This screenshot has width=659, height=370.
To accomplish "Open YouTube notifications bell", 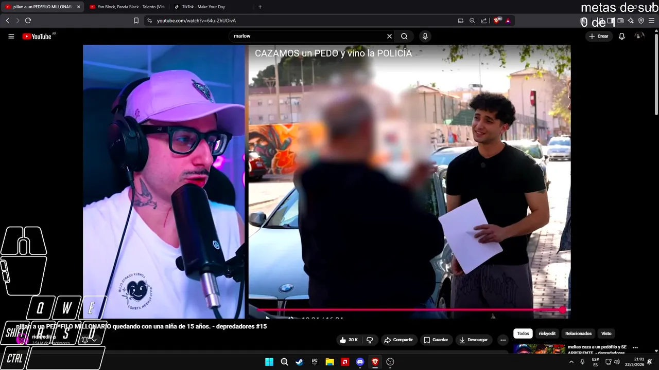I will pyautogui.click(x=622, y=36).
